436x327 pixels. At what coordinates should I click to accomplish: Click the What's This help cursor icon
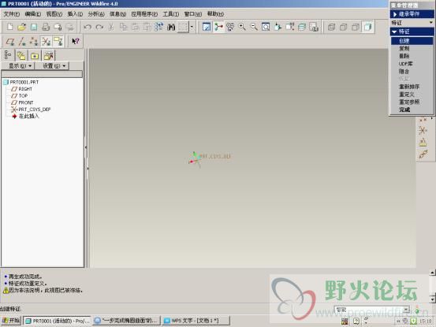click(x=76, y=42)
